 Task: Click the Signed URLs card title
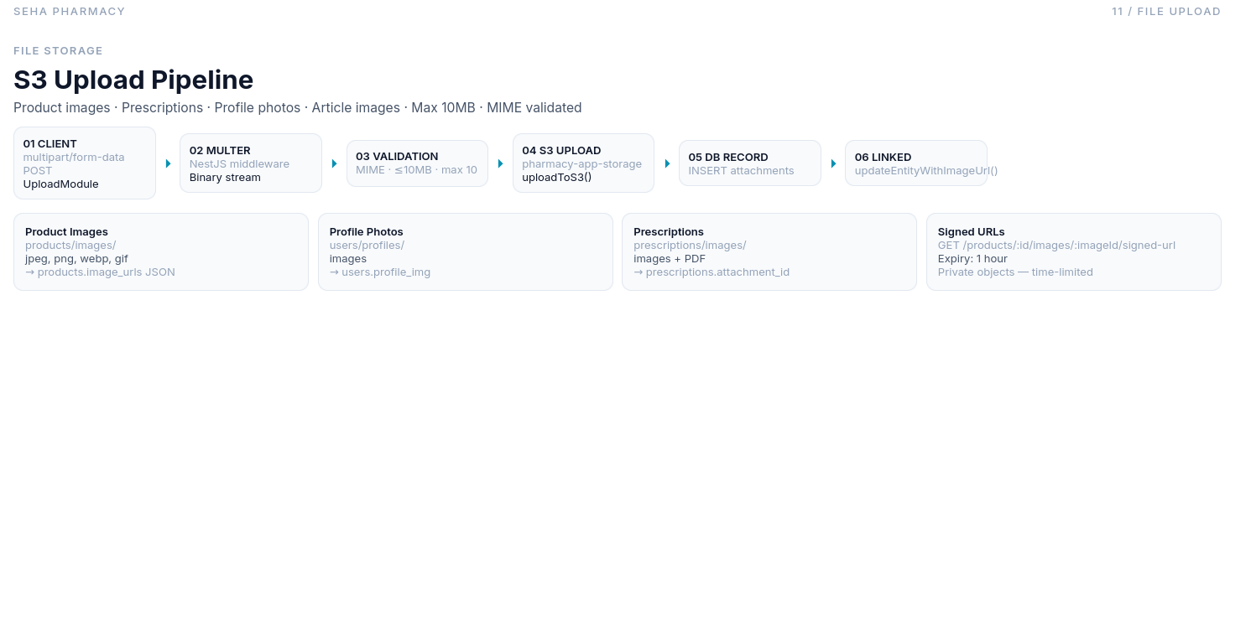click(972, 232)
